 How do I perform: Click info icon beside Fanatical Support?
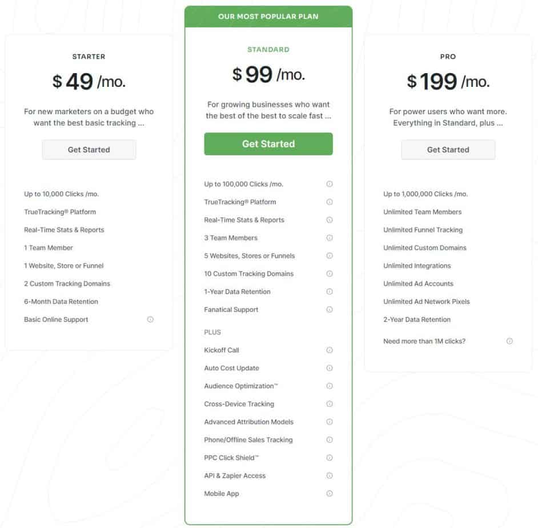click(x=330, y=310)
